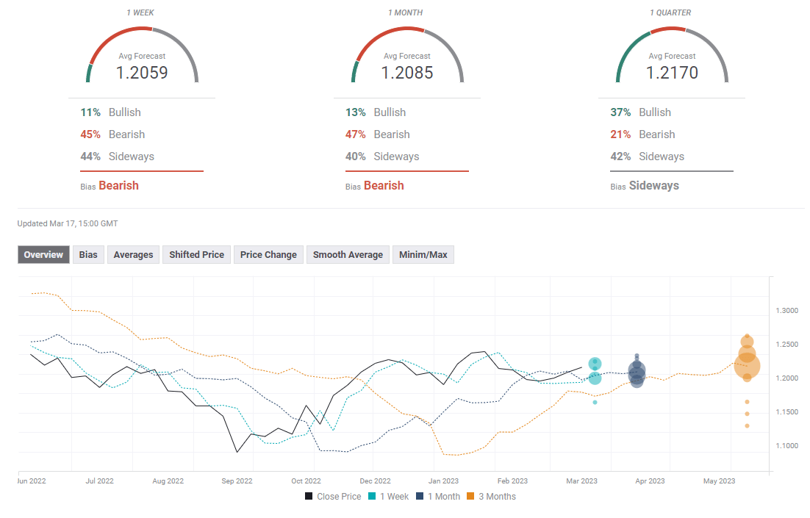Open the Smooth Average tab
Viewport: 810px width, 518px height.
coord(348,255)
